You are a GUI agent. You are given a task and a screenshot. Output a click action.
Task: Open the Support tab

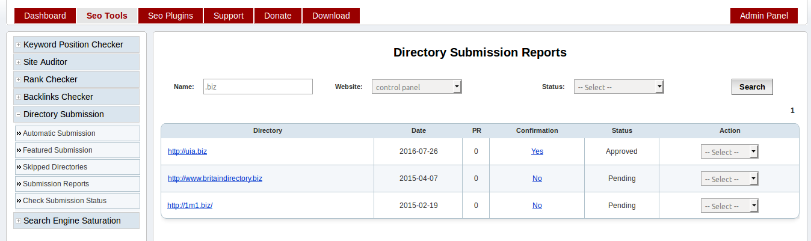(x=229, y=16)
